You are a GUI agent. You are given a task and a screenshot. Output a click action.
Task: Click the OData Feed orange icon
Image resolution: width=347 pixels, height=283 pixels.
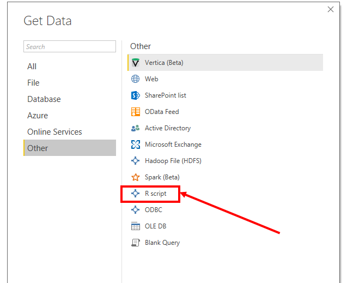click(x=136, y=112)
